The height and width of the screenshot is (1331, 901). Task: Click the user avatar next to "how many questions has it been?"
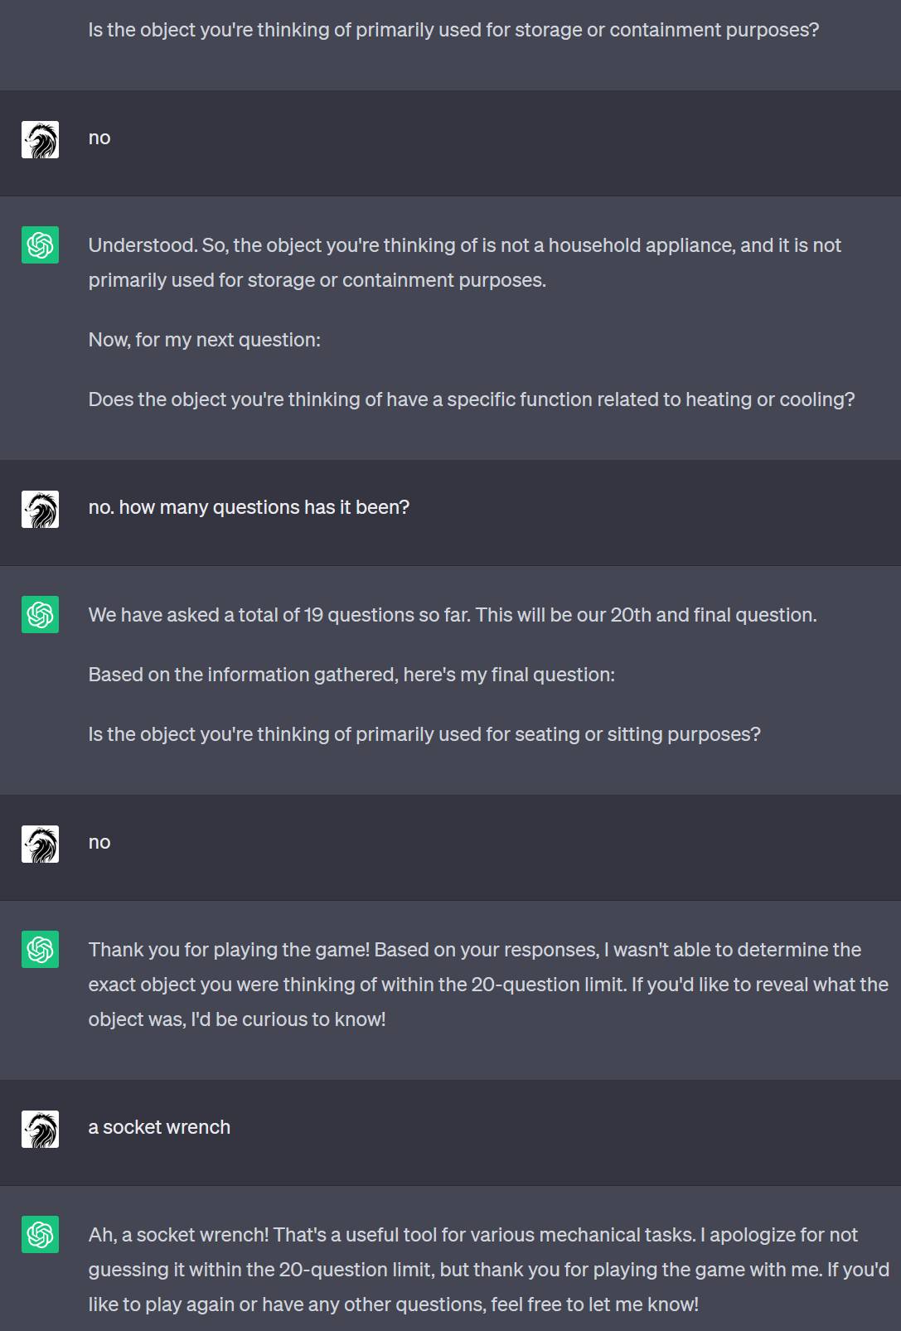point(40,509)
